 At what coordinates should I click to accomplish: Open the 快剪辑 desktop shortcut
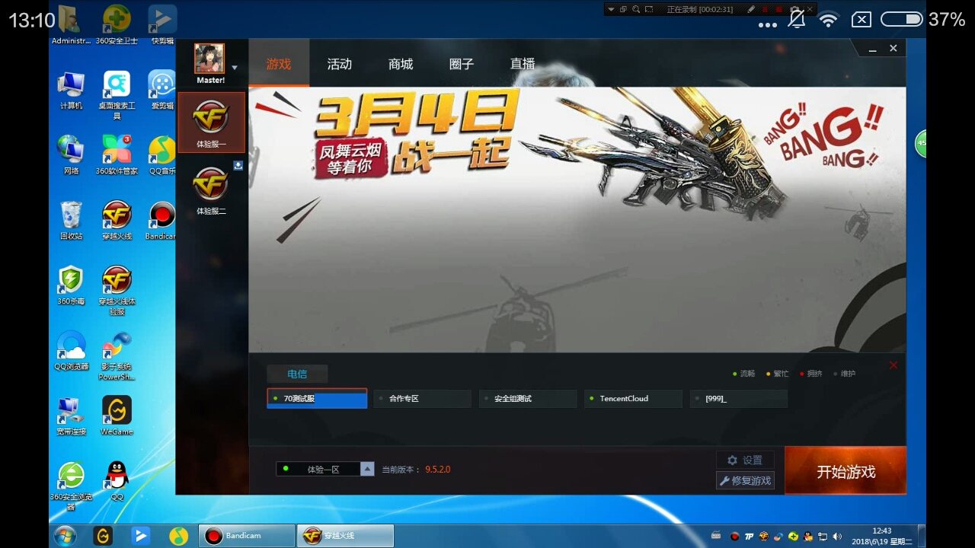point(162,24)
